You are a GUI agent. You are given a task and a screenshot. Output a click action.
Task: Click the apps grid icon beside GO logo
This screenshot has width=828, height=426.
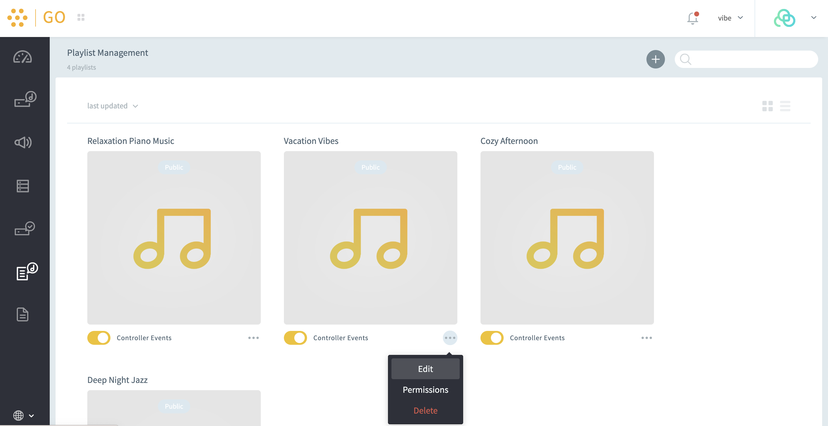coord(81,17)
